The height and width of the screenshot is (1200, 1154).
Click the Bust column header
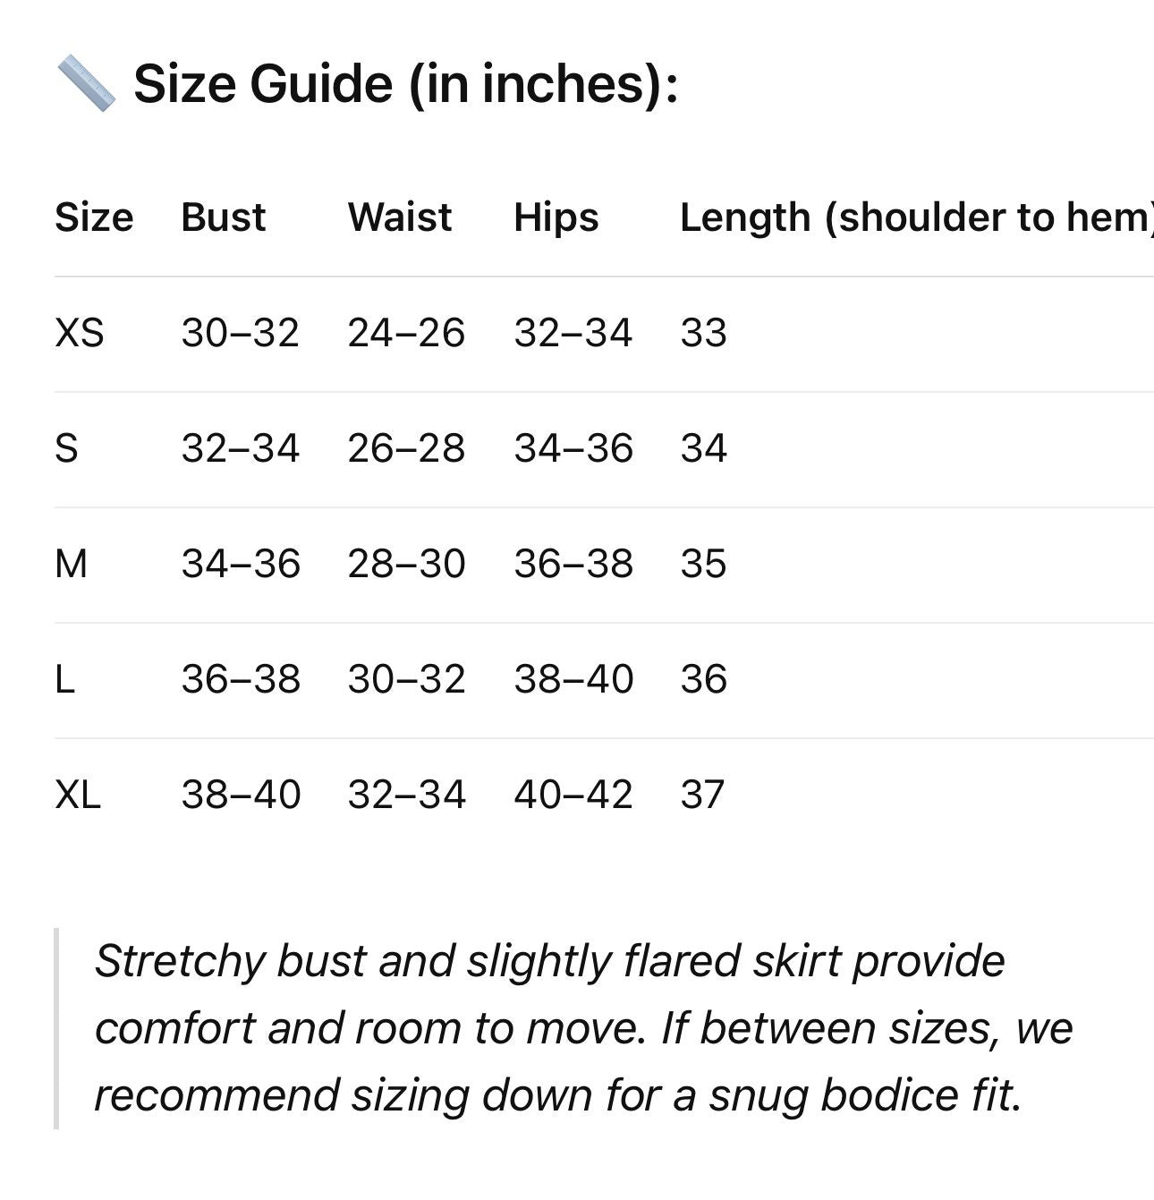point(224,217)
